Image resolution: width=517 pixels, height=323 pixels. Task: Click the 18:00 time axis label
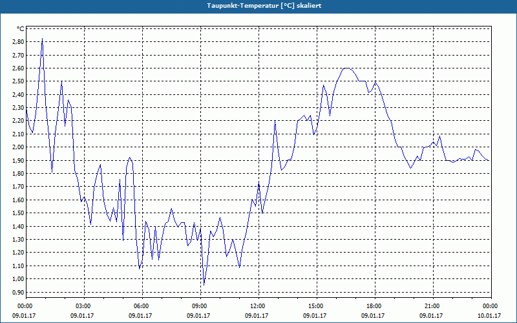pyautogui.click(x=375, y=306)
